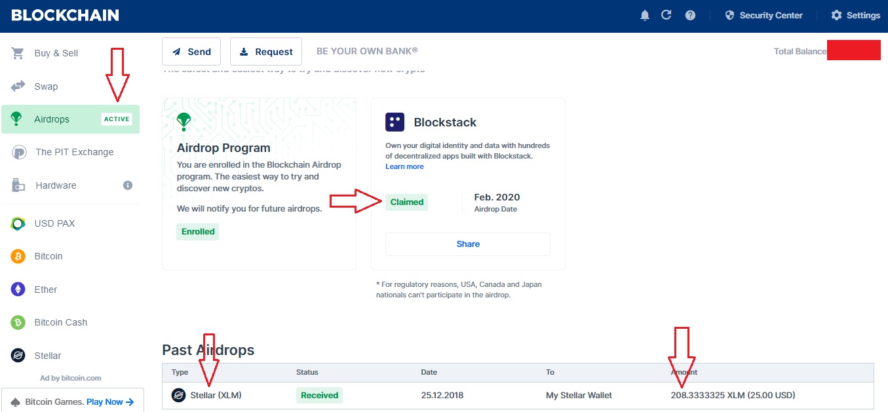The image size is (888, 412).
Task: Click the Ether diamond icon
Action: point(18,290)
